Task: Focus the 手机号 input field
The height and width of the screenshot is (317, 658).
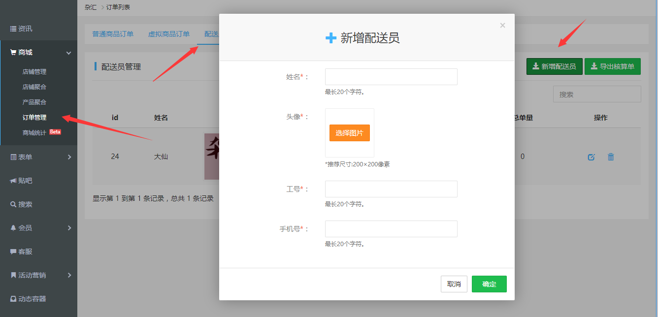Action: (x=391, y=229)
